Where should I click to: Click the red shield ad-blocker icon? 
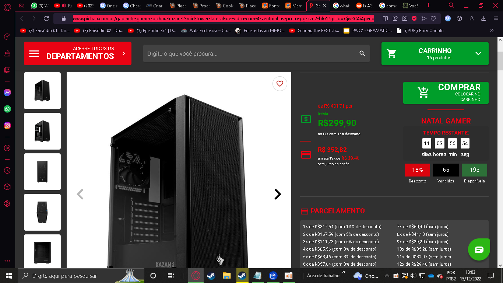click(414, 18)
